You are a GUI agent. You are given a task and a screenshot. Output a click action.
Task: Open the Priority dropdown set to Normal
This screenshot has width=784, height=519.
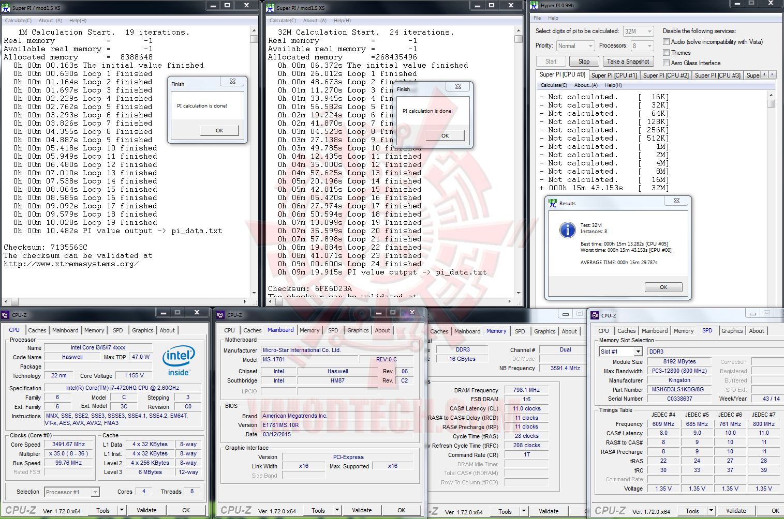pyautogui.click(x=575, y=46)
